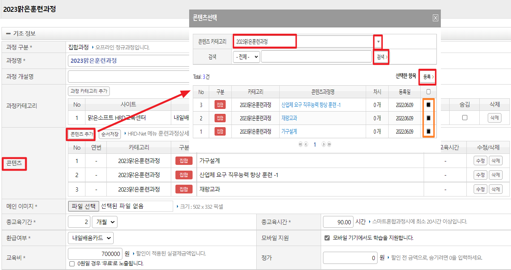The height and width of the screenshot is (270, 511).
Task: Click next page arrow in content list
Action: point(324,144)
